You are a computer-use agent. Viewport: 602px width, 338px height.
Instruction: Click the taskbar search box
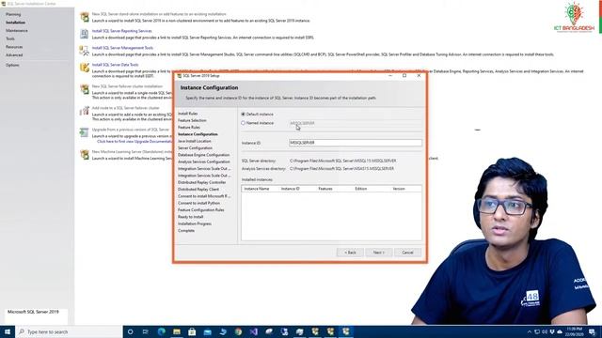[x=69, y=331]
